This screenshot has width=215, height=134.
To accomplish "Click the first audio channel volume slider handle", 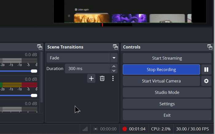I will coord(34,71).
